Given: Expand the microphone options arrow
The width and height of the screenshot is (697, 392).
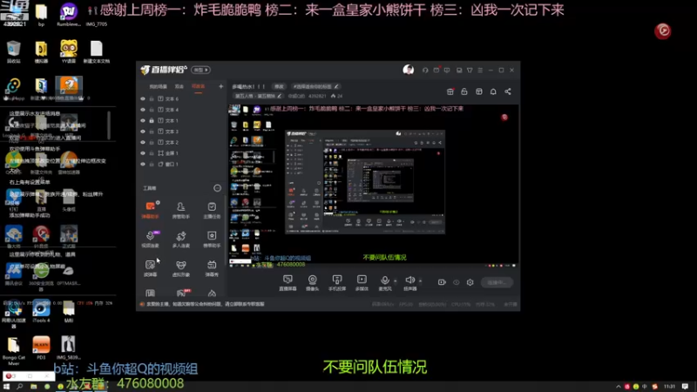Looking at the screenshot, I should tap(396, 280).
